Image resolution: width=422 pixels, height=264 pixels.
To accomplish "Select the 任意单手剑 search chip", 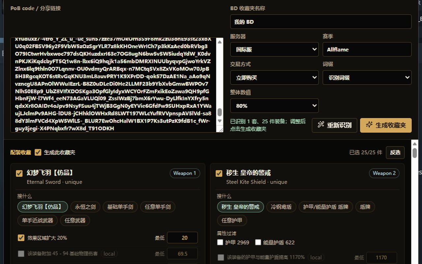I will 158,207.
